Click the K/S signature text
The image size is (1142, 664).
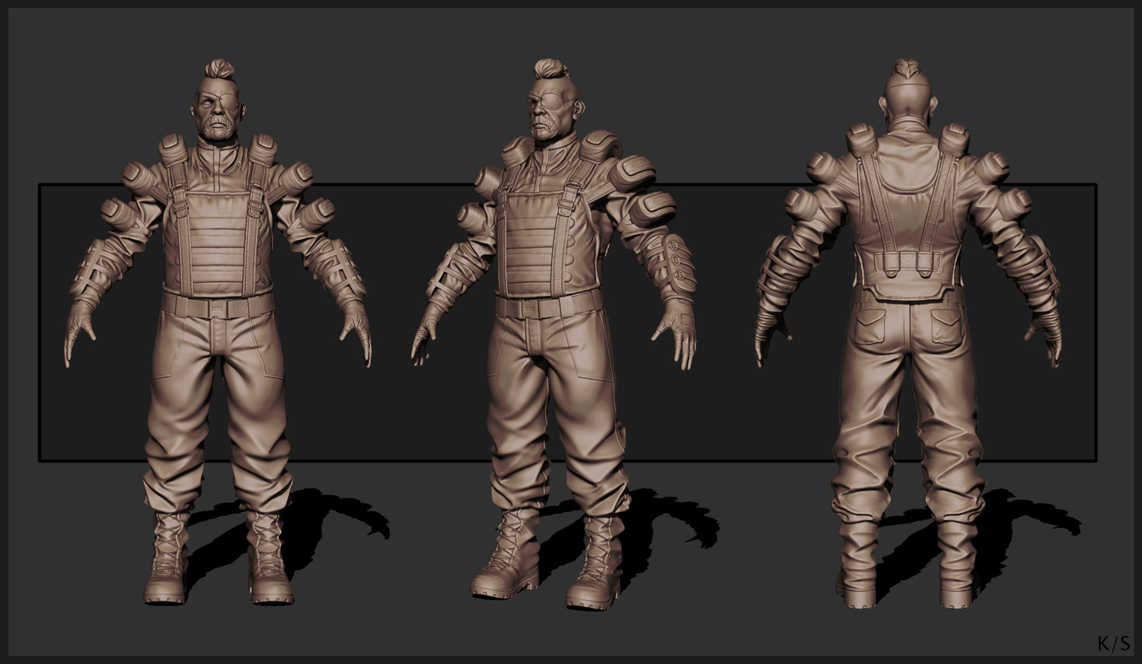pos(1113,643)
